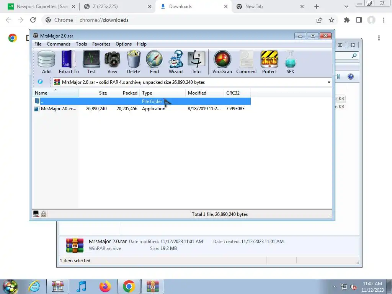Click the up one level icon in WinRAR
This screenshot has height=294, width=392.
pyautogui.click(x=40, y=82)
